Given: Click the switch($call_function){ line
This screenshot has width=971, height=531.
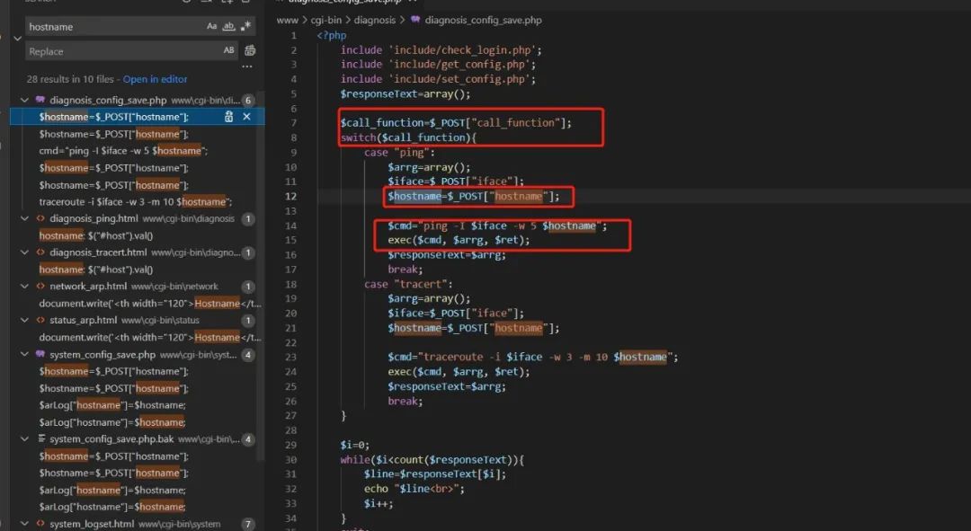Looking at the screenshot, I should [x=408, y=137].
